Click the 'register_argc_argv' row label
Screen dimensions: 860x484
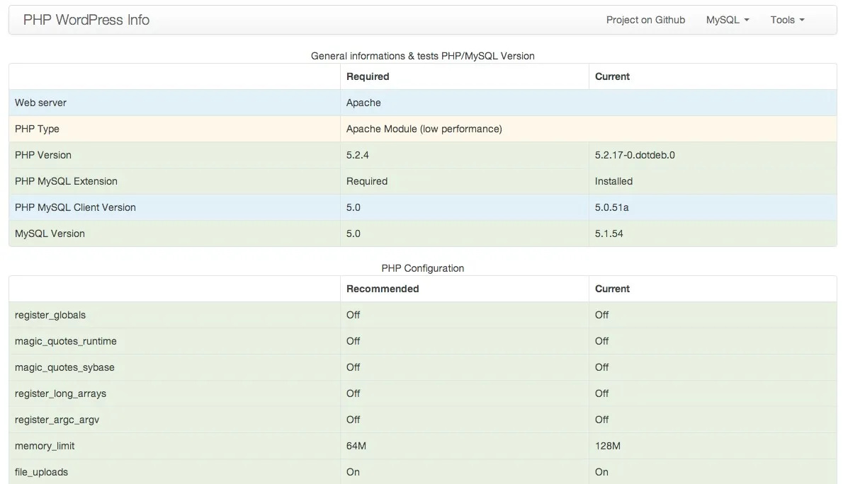pyautogui.click(x=57, y=420)
